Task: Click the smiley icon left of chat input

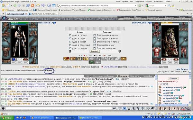Action: coord(3,108)
